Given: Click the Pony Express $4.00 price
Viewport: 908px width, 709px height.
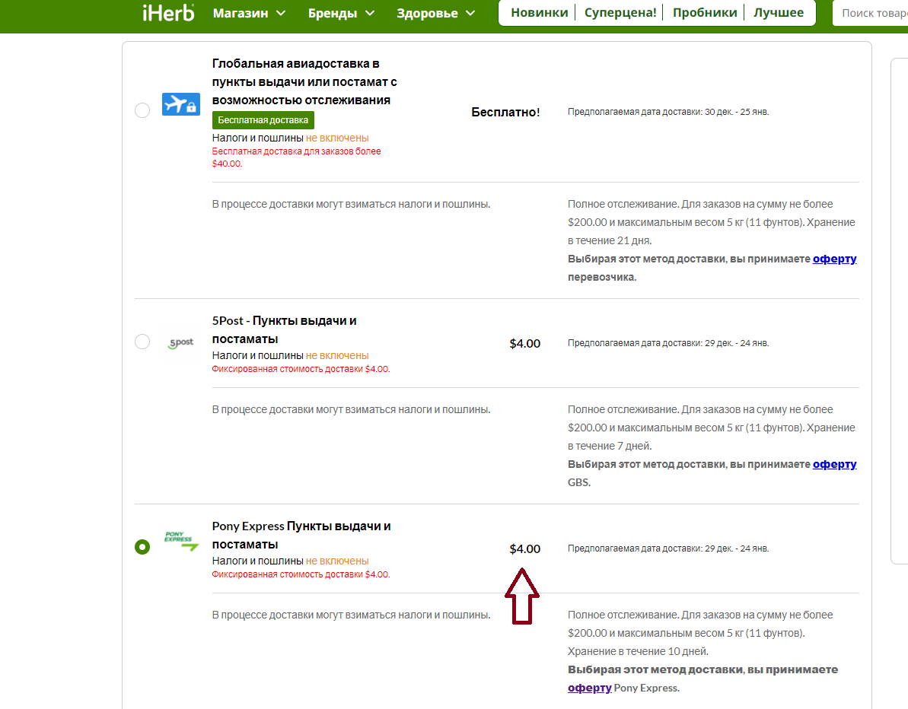Looking at the screenshot, I should point(524,548).
